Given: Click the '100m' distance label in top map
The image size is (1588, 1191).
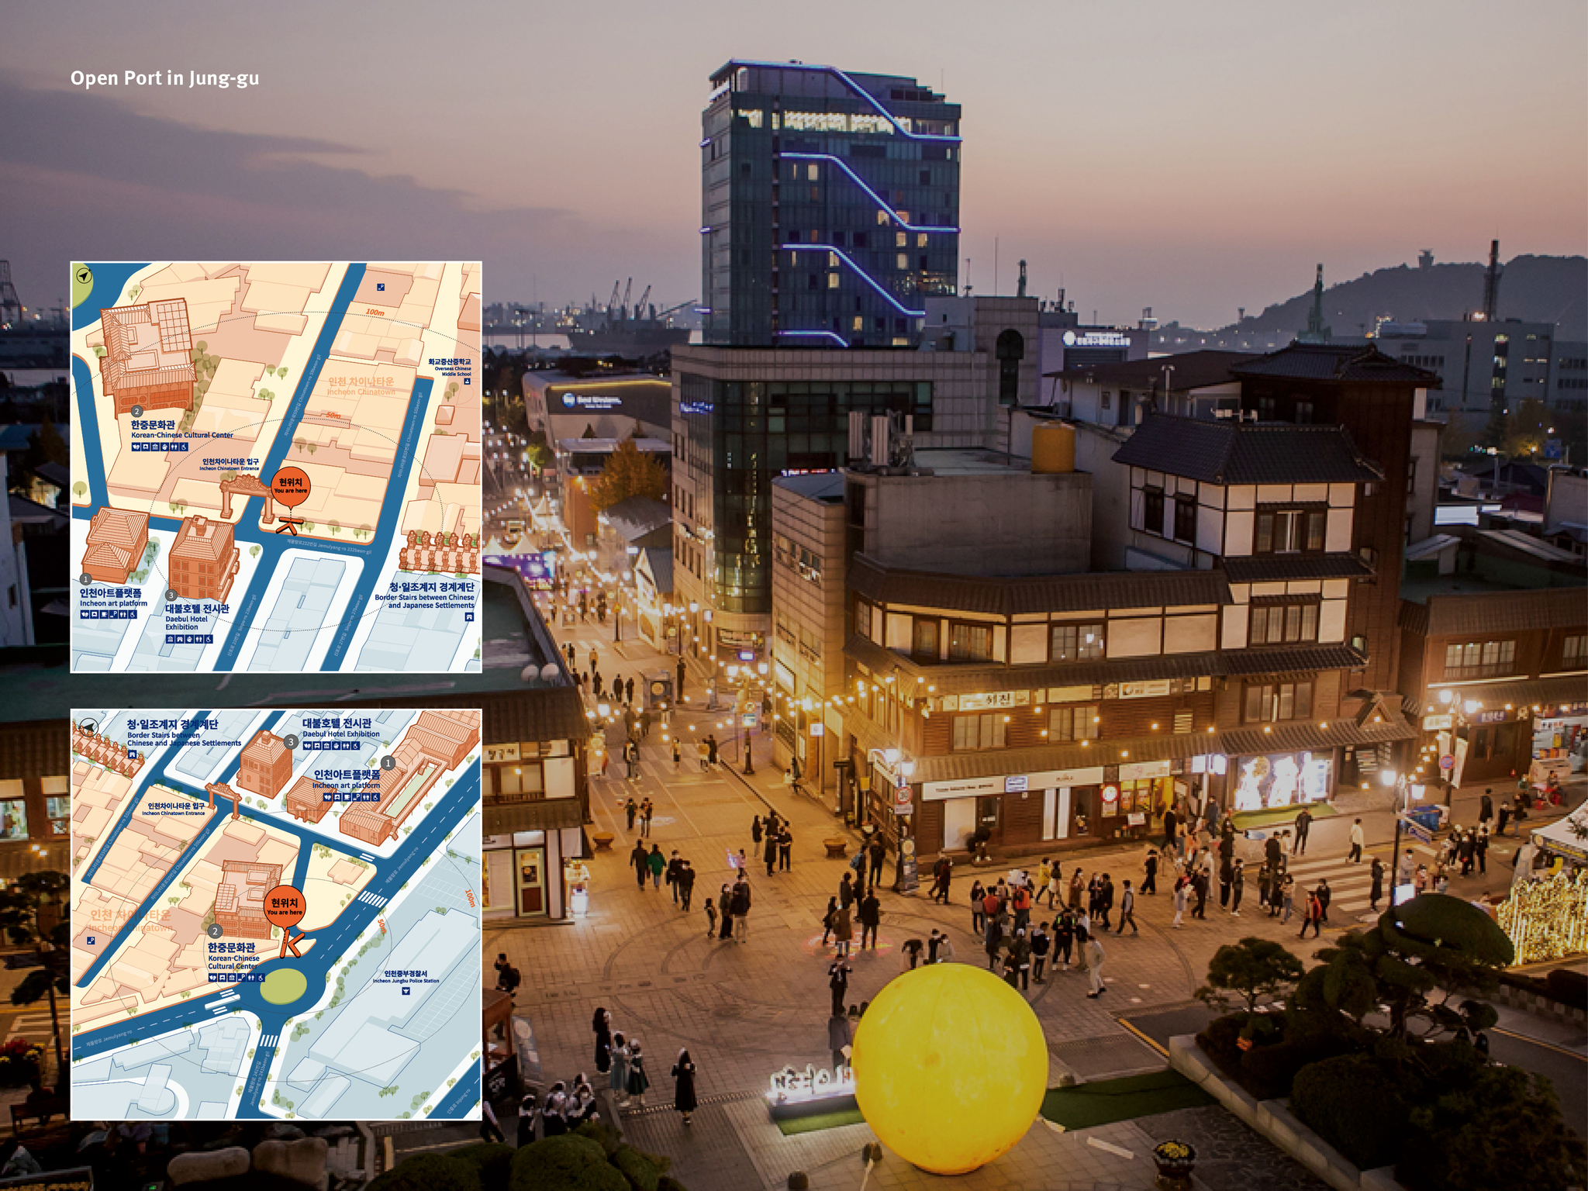Looking at the screenshot, I should click(x=375, y=312).
